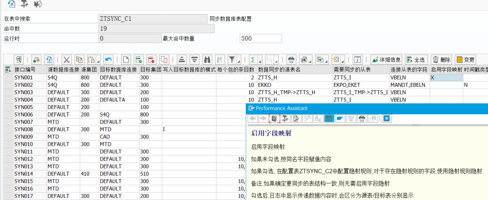Image resolution: width=488 pixels, height=200 pixels.
Task: Open the Total sigma dropdown arrow
Action: click(x=259, y=60)
